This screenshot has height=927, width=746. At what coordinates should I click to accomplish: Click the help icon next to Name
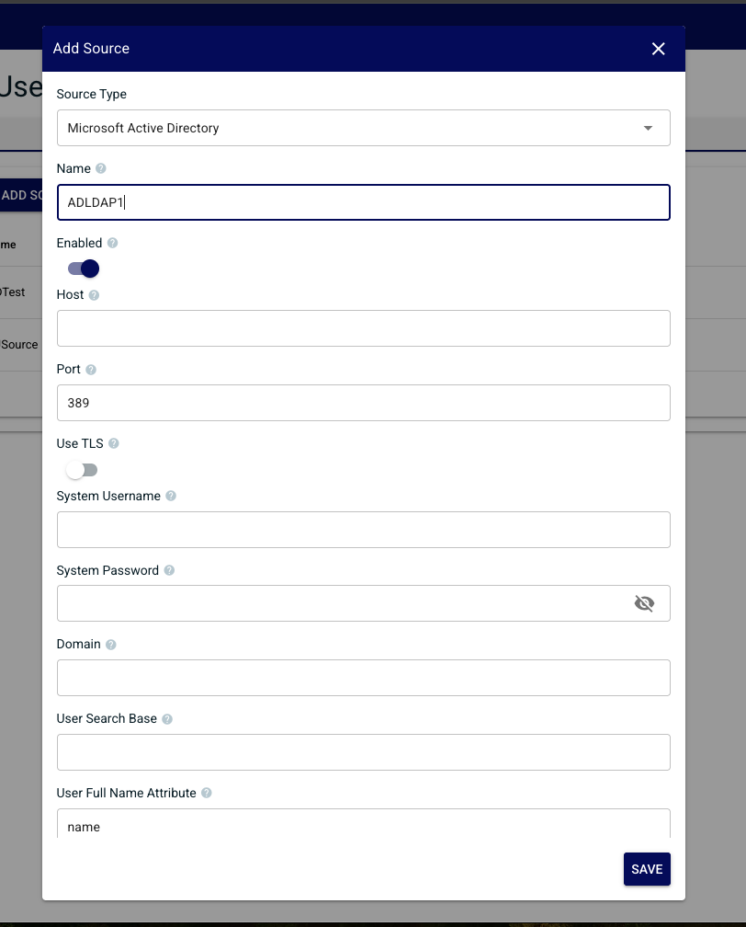(x=101, y=168)
